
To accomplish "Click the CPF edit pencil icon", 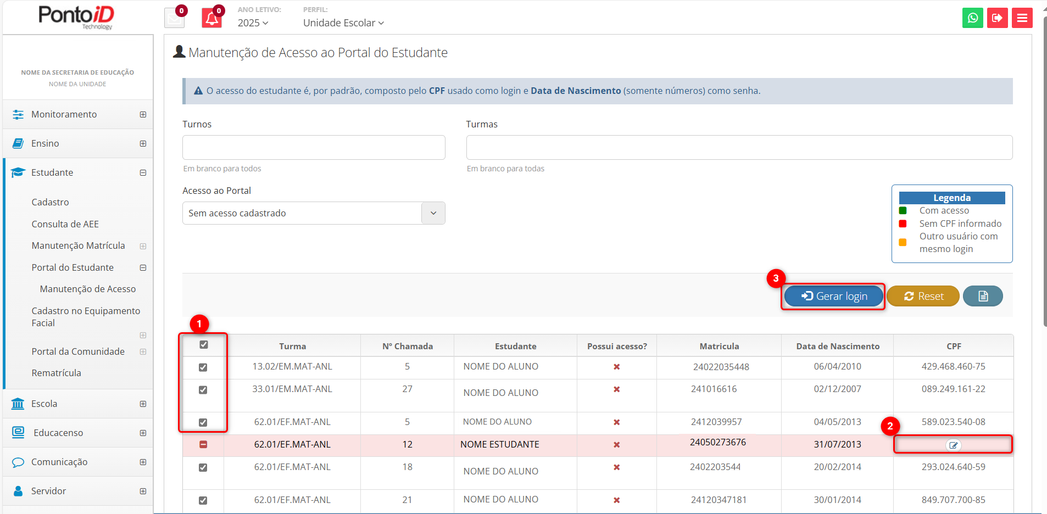I will coord(953,445).
